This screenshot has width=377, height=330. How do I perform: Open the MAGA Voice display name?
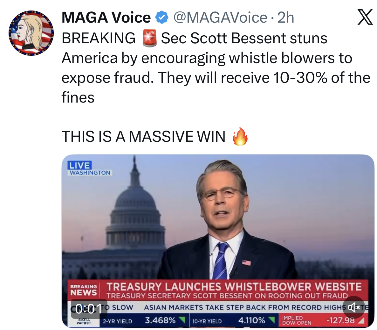(x=106, y=18)
